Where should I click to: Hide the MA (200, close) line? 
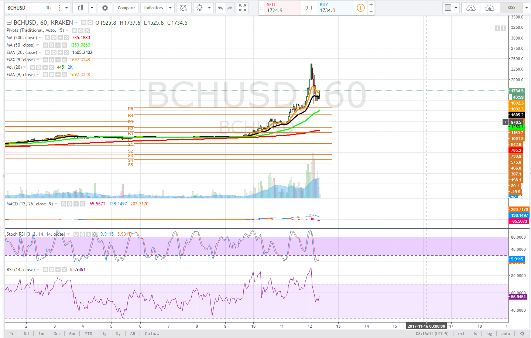coord(48,38)
